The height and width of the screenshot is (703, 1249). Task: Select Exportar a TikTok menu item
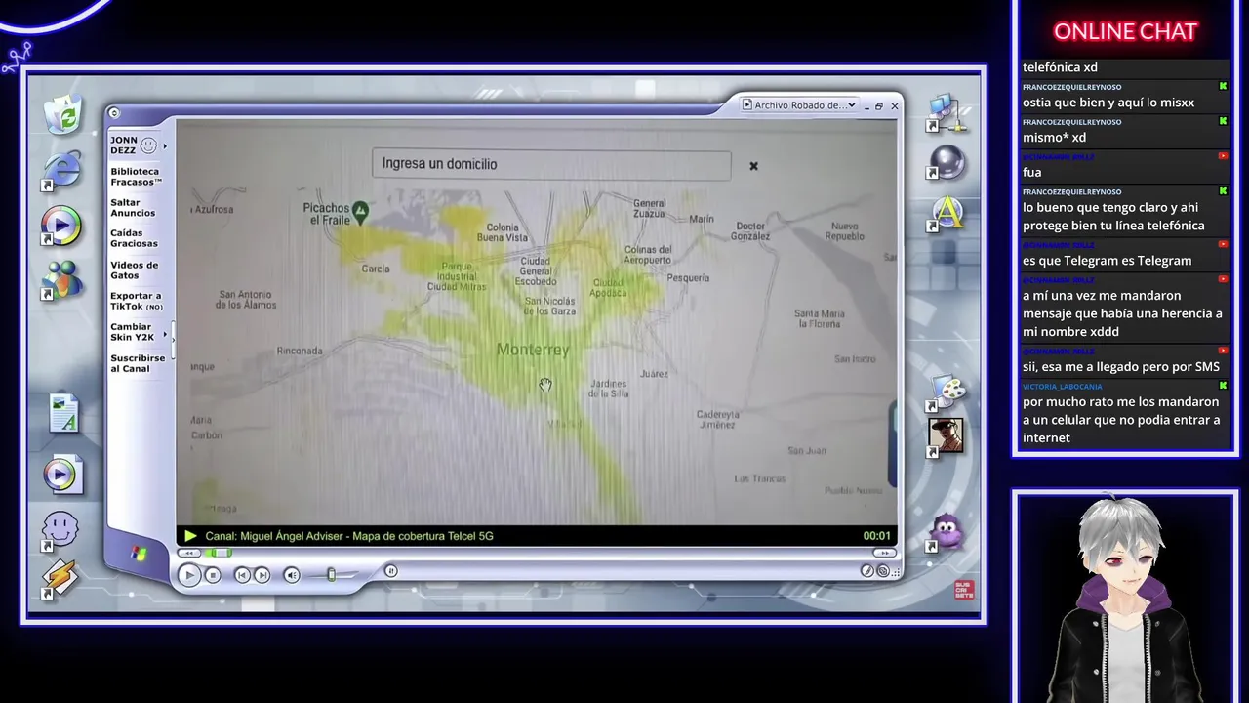(x=137, y=301)
